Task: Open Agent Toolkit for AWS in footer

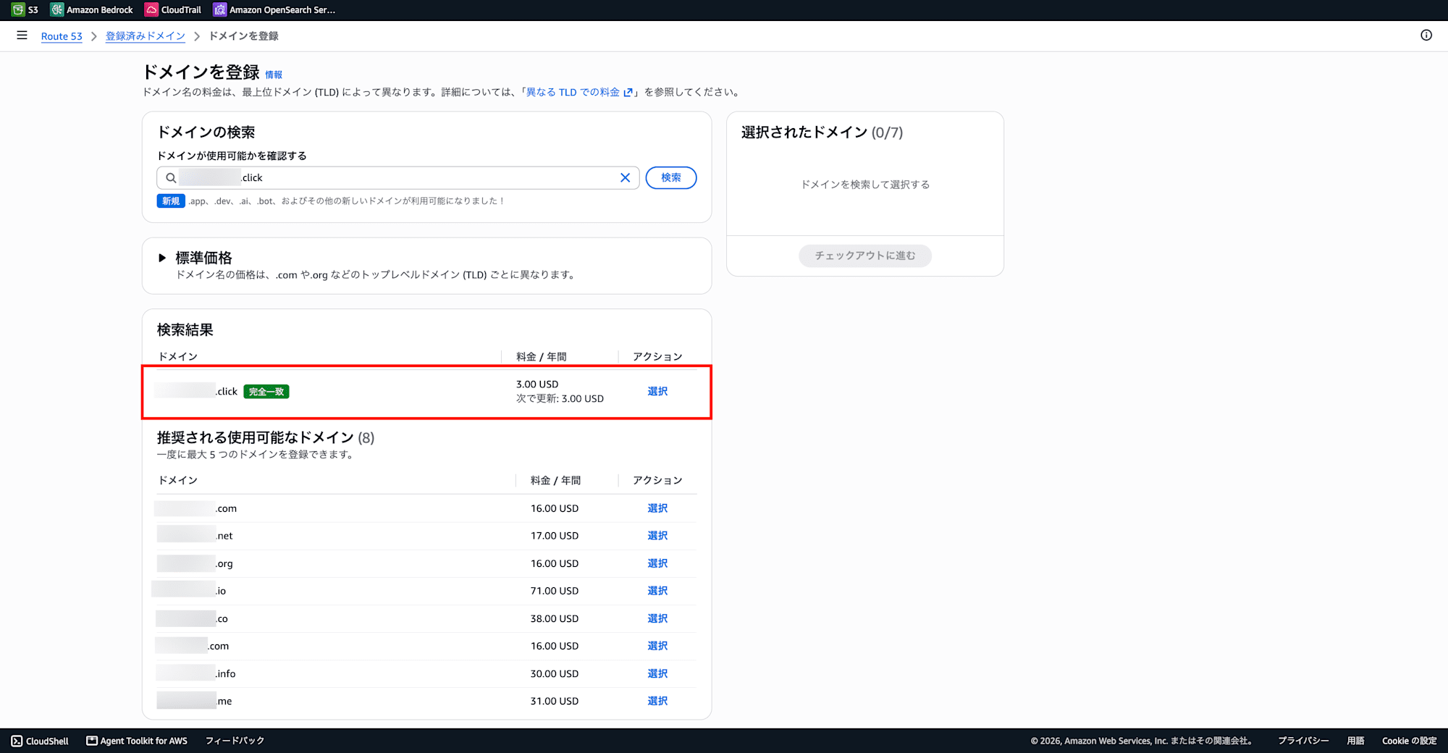Action: click(x=137, y=741)
